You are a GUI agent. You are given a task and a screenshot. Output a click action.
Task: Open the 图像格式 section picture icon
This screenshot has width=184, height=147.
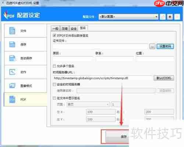click(12, 86)
